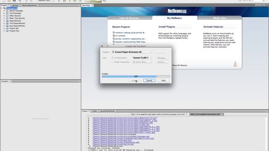The image size is (269, 151).
Task: Click the Other Sources folder icon
Action: [x=8, y=16]
